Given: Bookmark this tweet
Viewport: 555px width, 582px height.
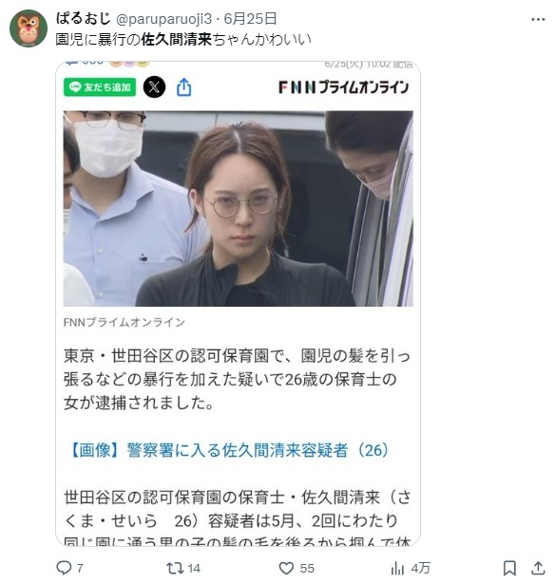Looking at the screenshot, I should [509, 568].
